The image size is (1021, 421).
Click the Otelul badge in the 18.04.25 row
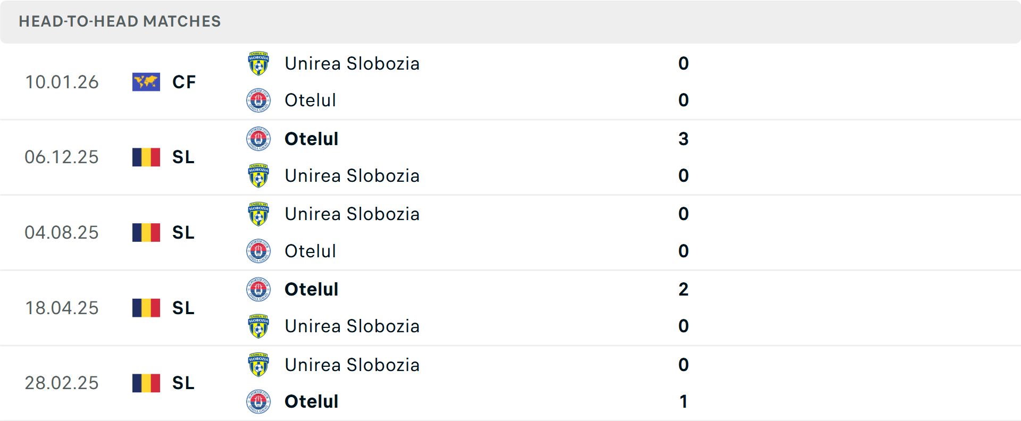click(258, 289)
